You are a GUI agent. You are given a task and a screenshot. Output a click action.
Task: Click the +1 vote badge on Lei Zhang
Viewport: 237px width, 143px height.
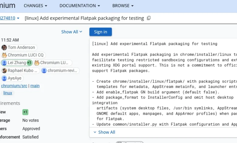pyautogui.click(x=29, y=63)
